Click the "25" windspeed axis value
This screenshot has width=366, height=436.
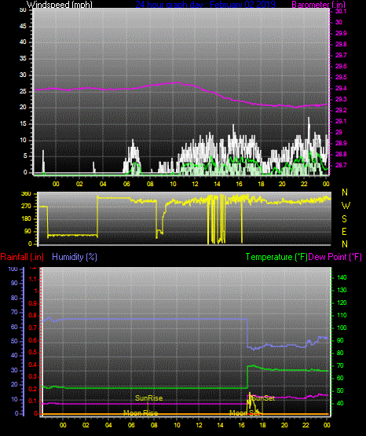point(23,91)
